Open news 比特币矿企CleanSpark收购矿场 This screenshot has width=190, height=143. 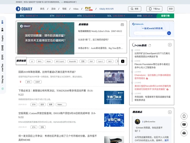(152, 55)
